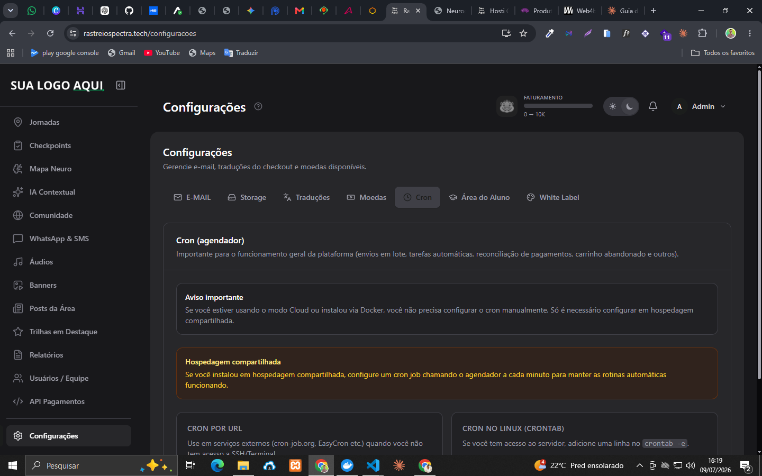This screenshot has height=476, width=762.
Task: Open Chrome menu three dots
Action: click(750, 33)
